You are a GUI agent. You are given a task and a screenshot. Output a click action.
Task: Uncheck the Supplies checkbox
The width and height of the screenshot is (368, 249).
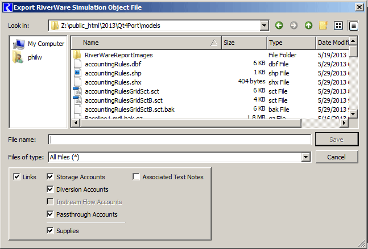tap(50, 230)
